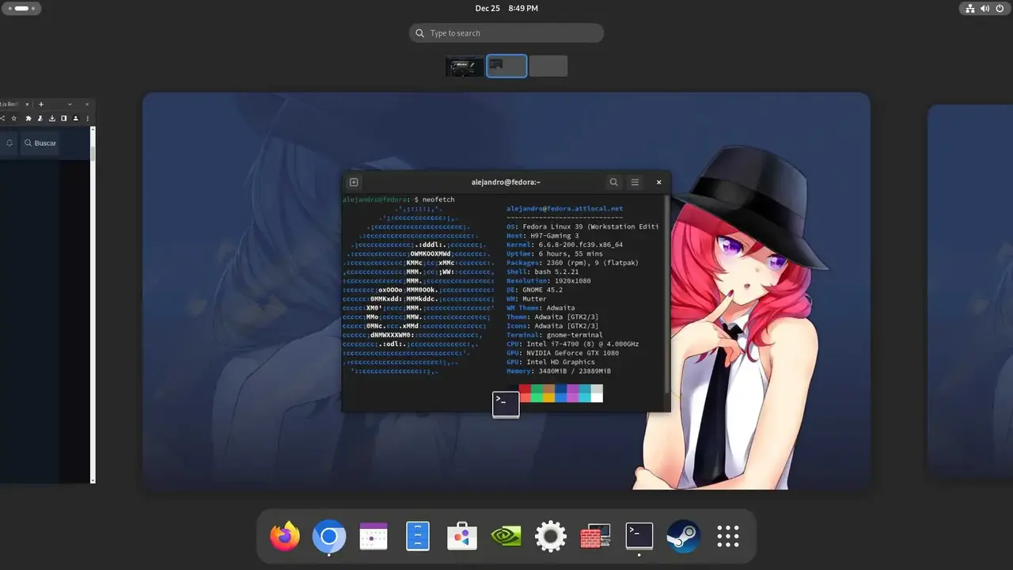Image resolution: width=1013 pixels, height=570 pixels.
Task: Click the blue color block in neofetch output
Action: pyautogui.click(x=561, y=393)
